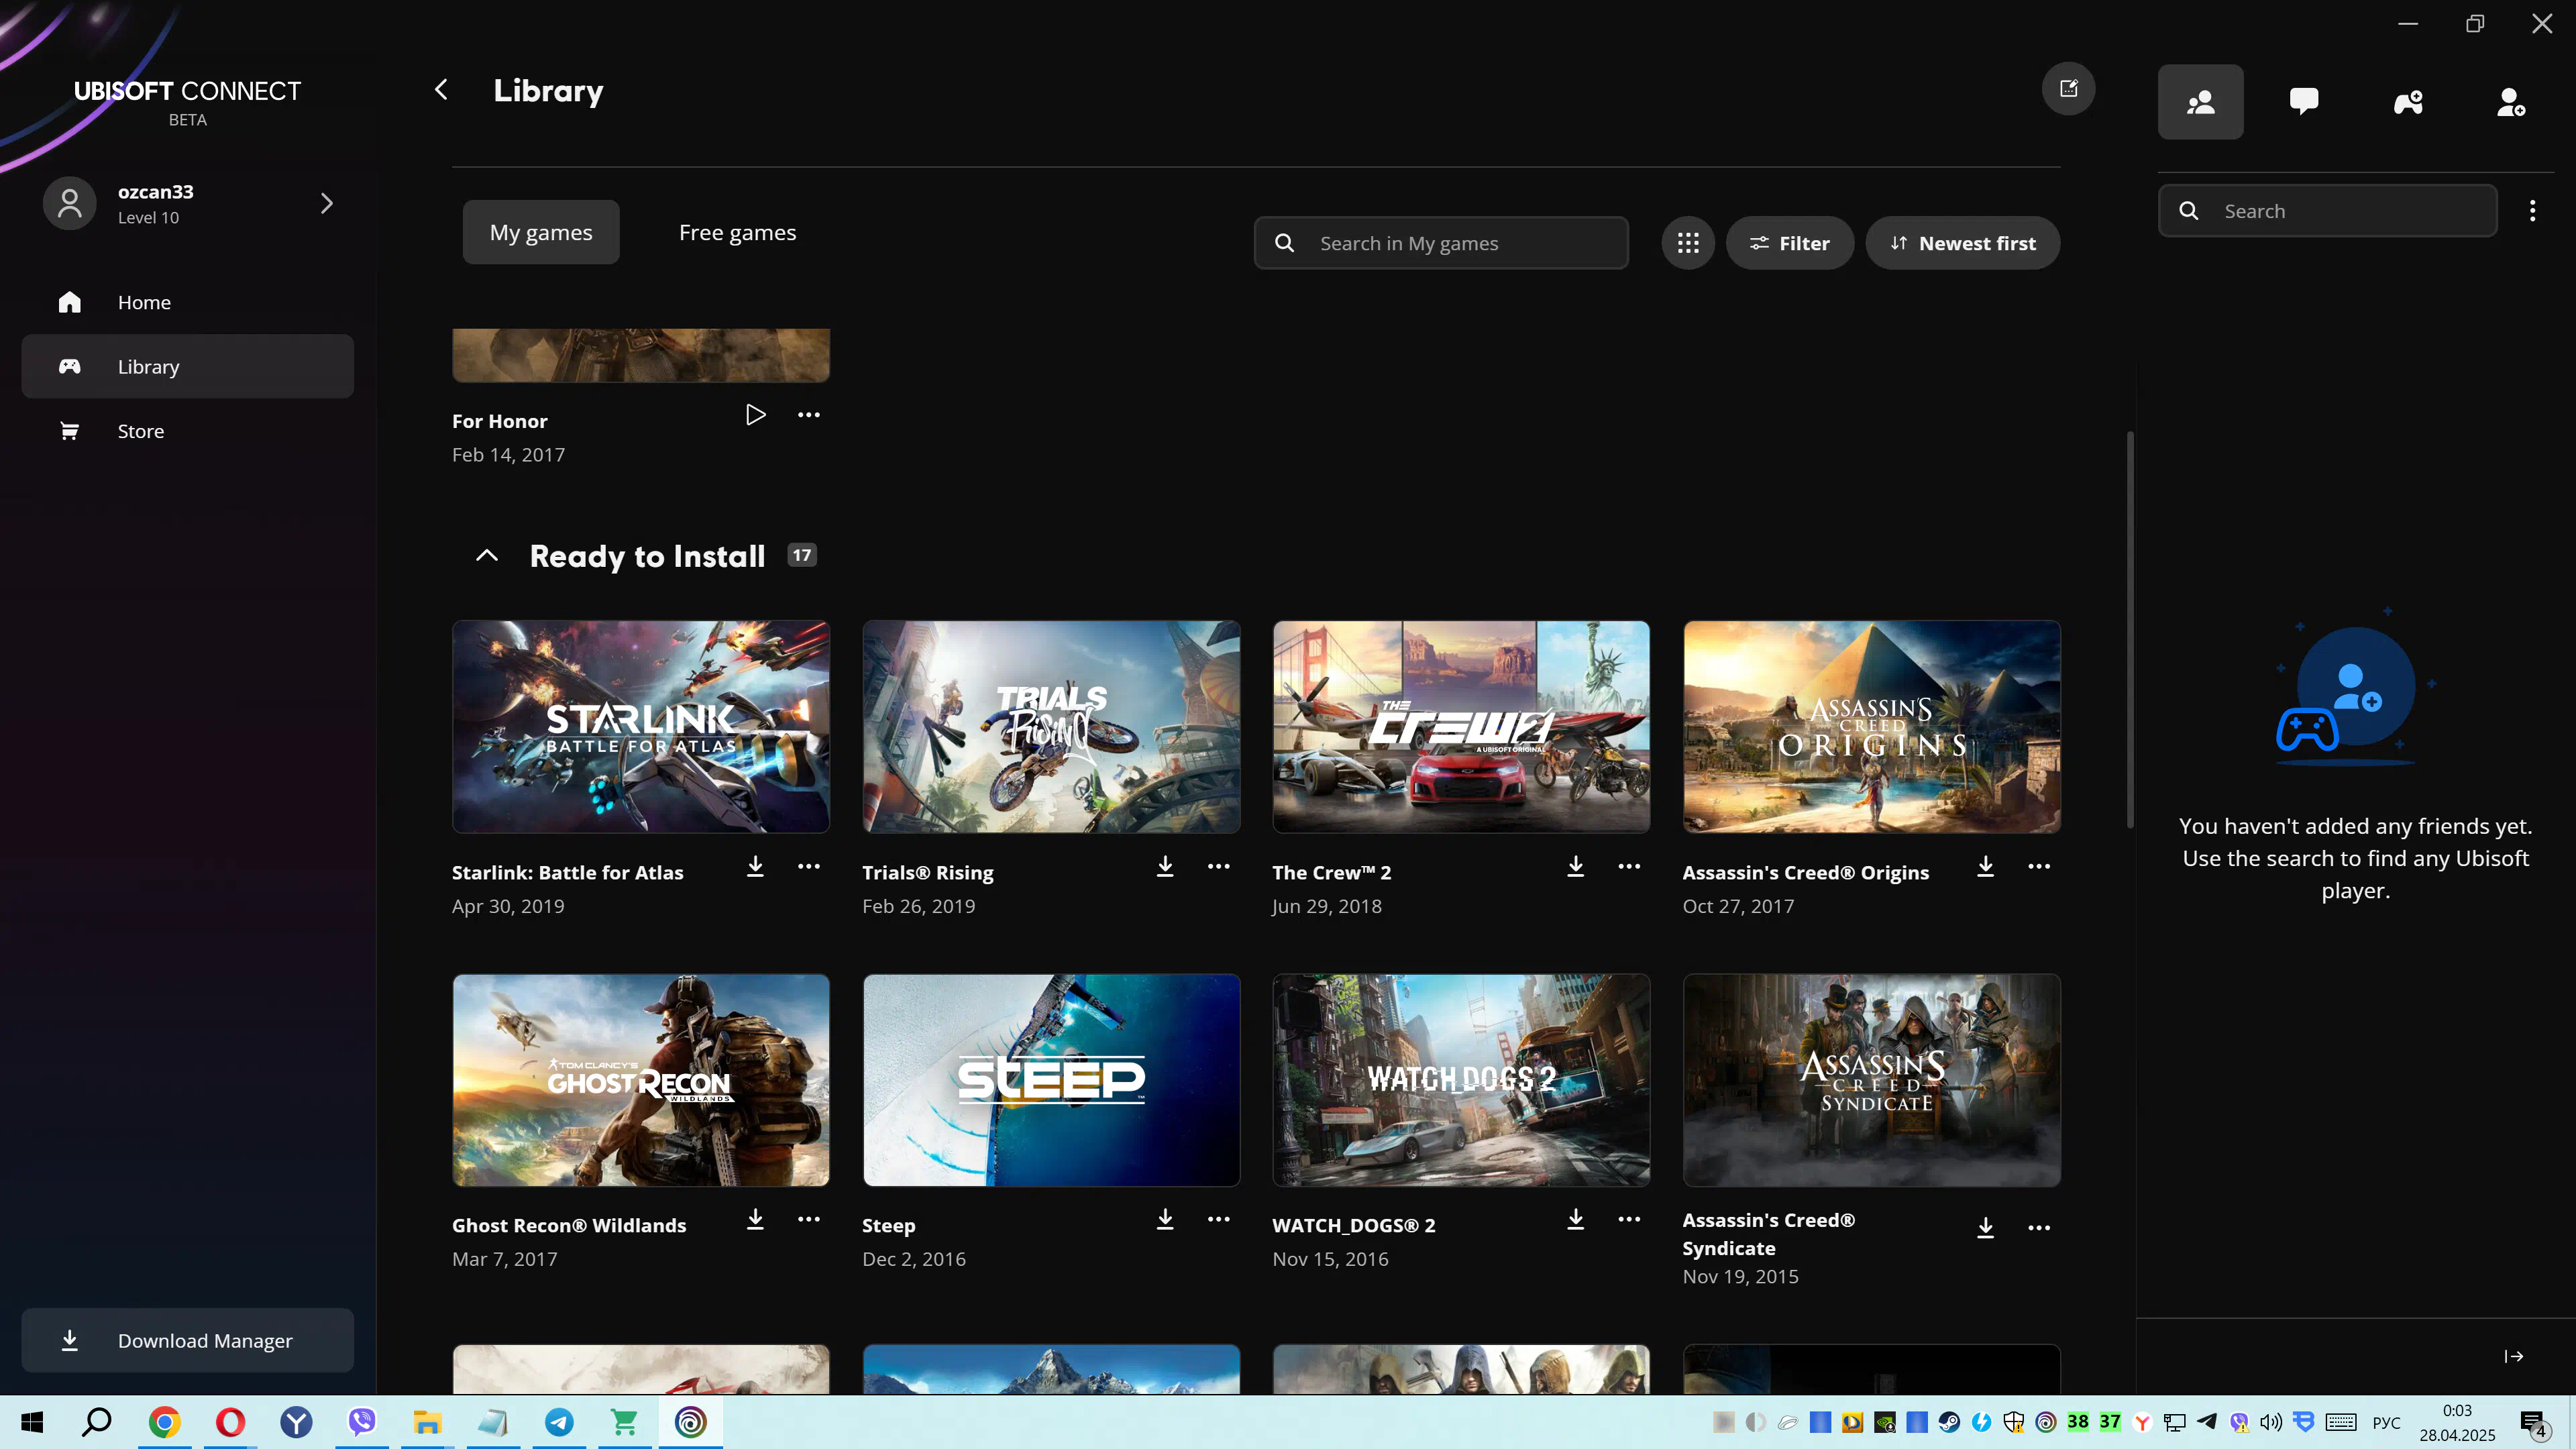The image size is (2576, 1449).
Task: Open the game invites icon
Action: coord(2408,102)
